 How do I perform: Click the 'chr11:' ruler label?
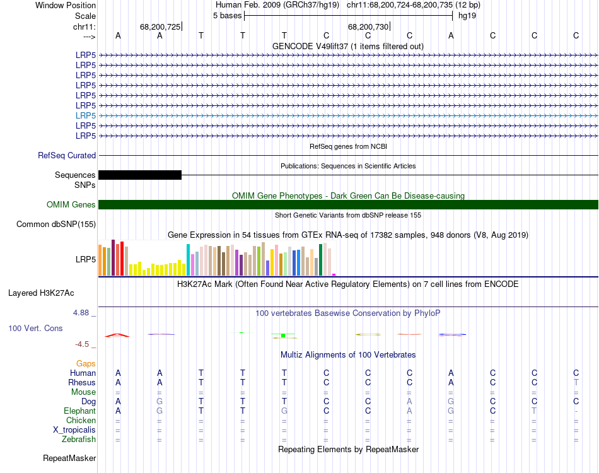pos(84,26)
